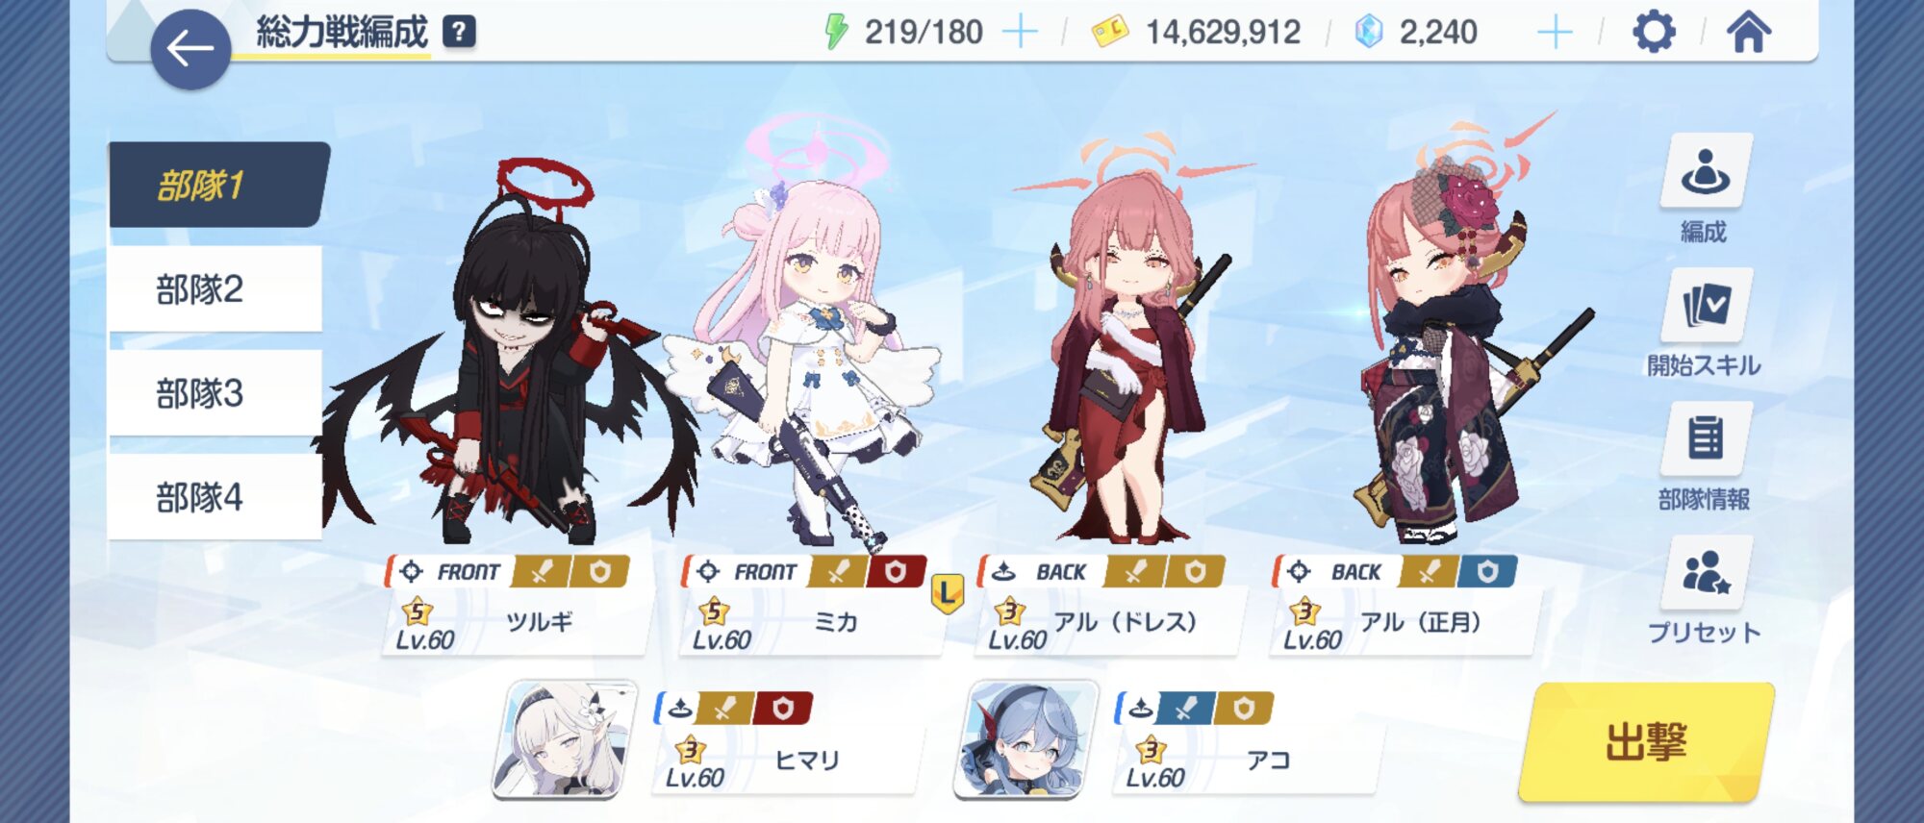This screenshot has width=1924, height=823.
Task: Open settings gear icon
Action: click(x=1654, y=32)
